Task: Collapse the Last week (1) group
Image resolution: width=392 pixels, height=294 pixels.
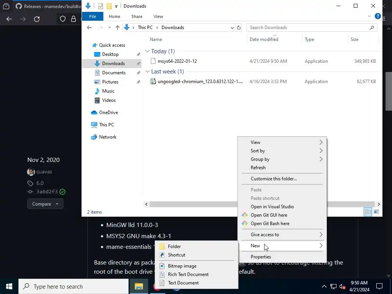Action: point(147,72)
